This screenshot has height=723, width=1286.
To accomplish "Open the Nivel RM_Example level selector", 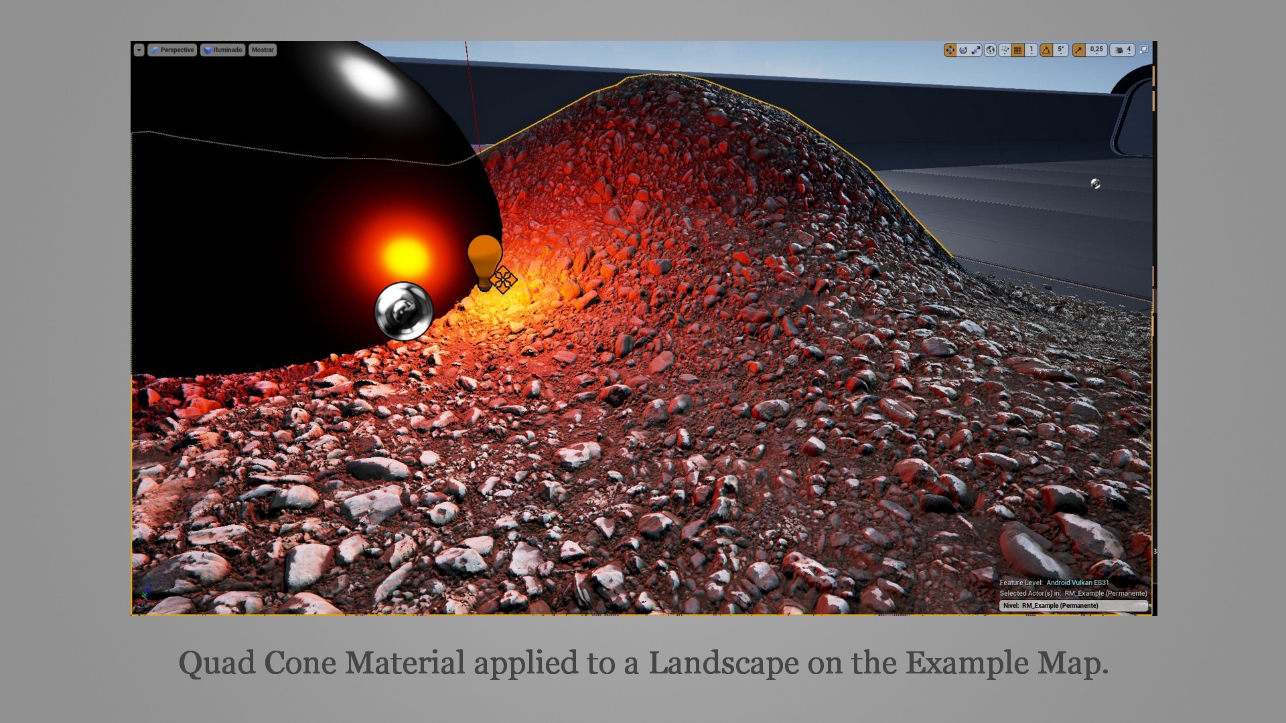I will [1073, 606].
